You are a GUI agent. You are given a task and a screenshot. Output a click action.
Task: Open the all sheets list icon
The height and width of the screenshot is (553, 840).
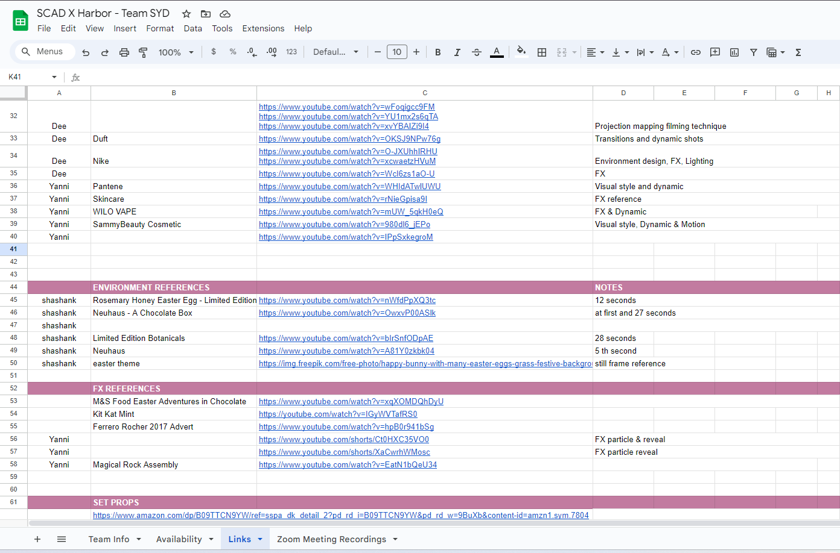[x=62, y=539]
